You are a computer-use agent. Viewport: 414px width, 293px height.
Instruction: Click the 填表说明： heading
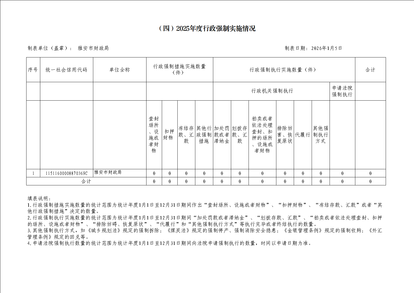(x=39, y=199)
